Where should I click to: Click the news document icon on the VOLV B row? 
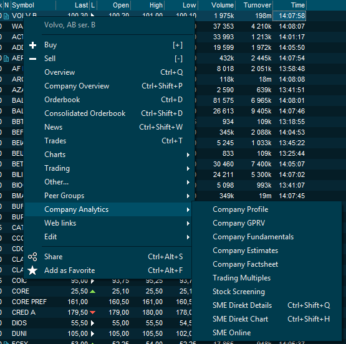pos(6,16)
